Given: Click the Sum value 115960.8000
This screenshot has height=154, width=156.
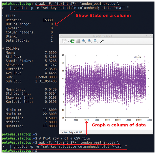Looking at the screenshot, I should point(46,77).
